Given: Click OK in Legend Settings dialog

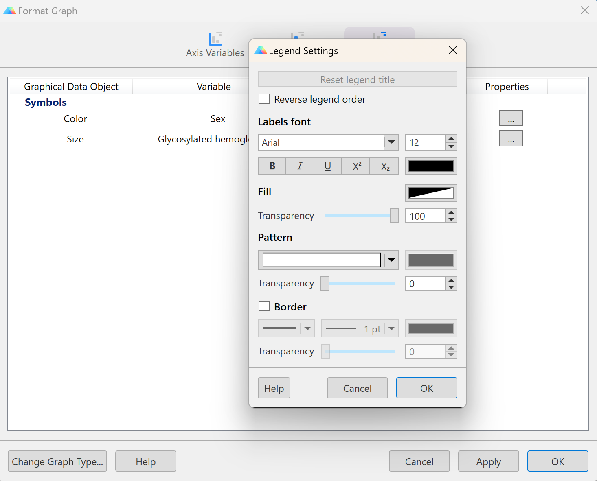Looking at the screenshot, I should pos(426,388).
